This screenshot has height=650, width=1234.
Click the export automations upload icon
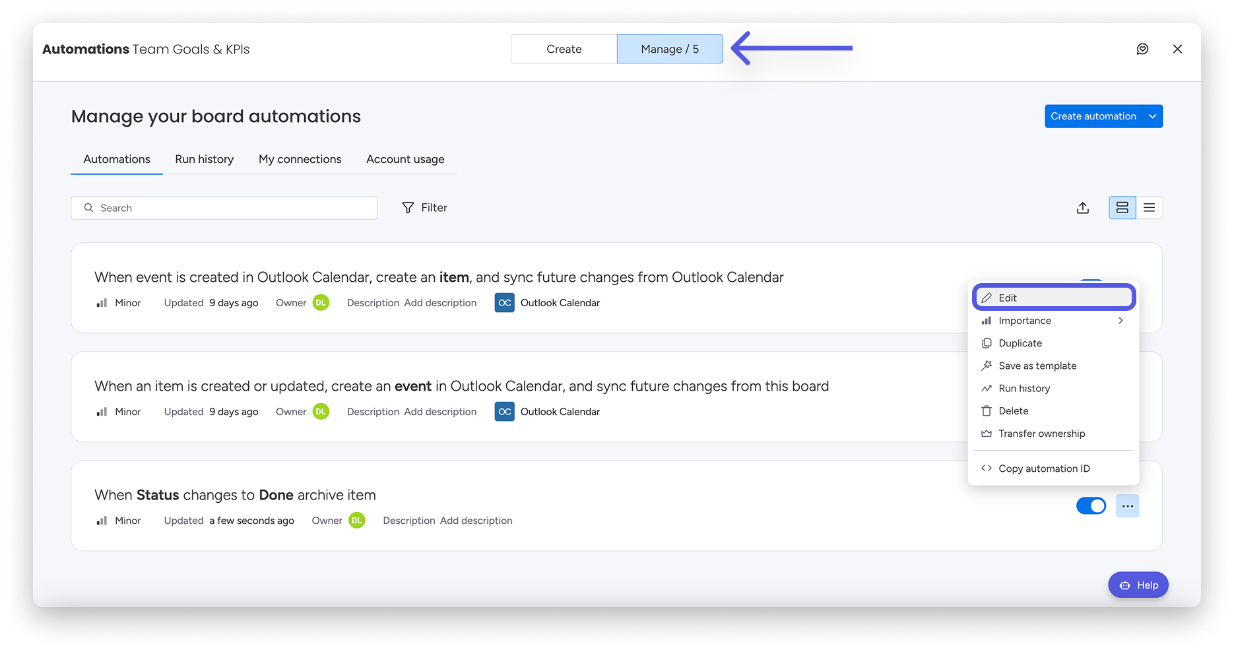(1083, 208)
